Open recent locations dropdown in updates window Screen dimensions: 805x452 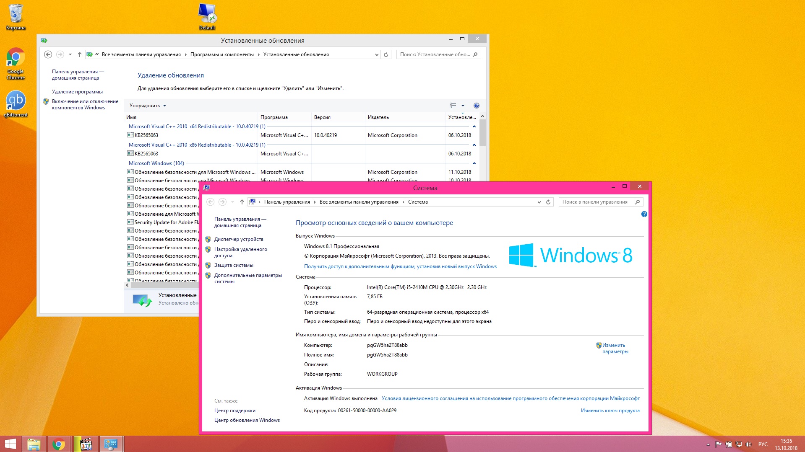[70, 54]
